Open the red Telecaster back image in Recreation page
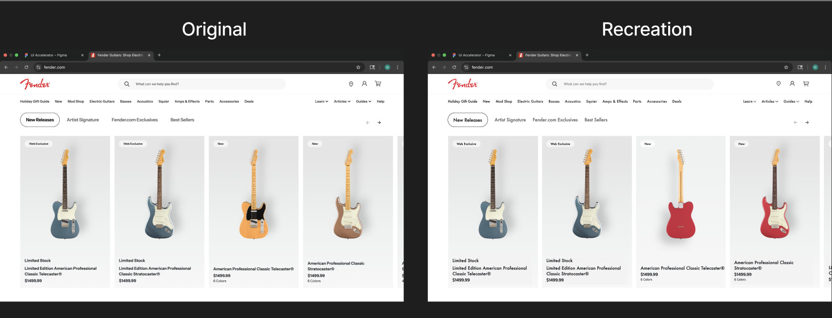This screenshot has height=318, width=832. (x=681, y=194)
